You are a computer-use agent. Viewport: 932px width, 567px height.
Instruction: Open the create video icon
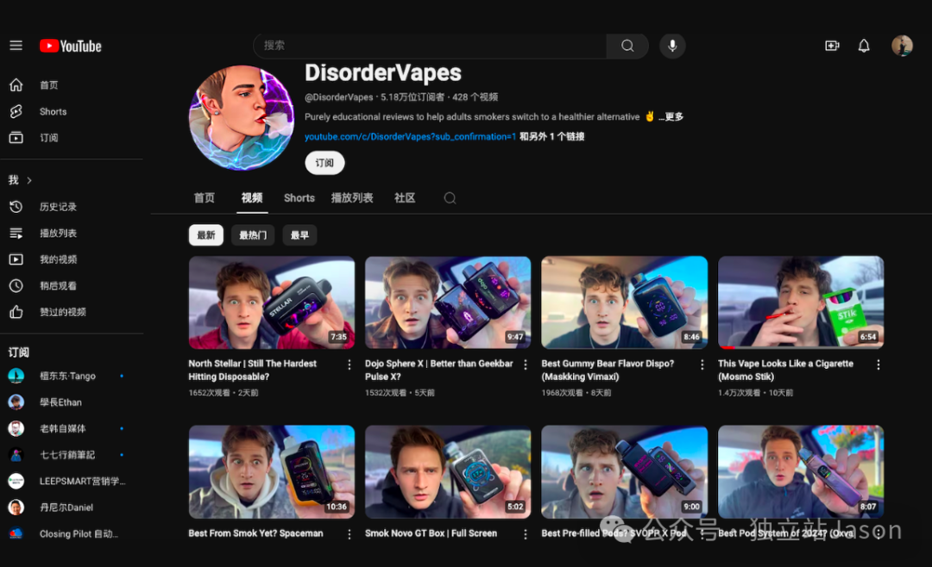(x=832, y=46)
